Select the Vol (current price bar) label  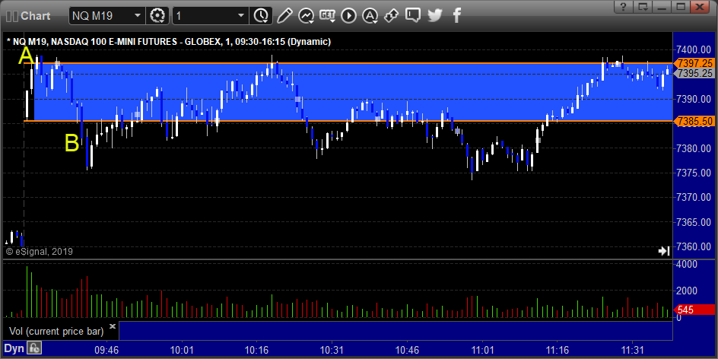coord(56,331)
